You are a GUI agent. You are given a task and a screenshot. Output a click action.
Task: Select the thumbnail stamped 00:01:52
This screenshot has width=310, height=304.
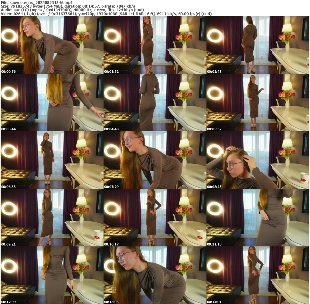tap(155, 45)
